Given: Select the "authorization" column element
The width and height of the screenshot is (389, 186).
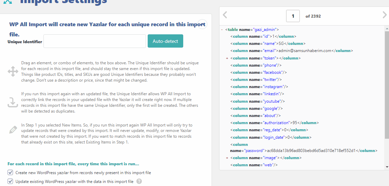Looking at the screenshot, I should (274, 123).
